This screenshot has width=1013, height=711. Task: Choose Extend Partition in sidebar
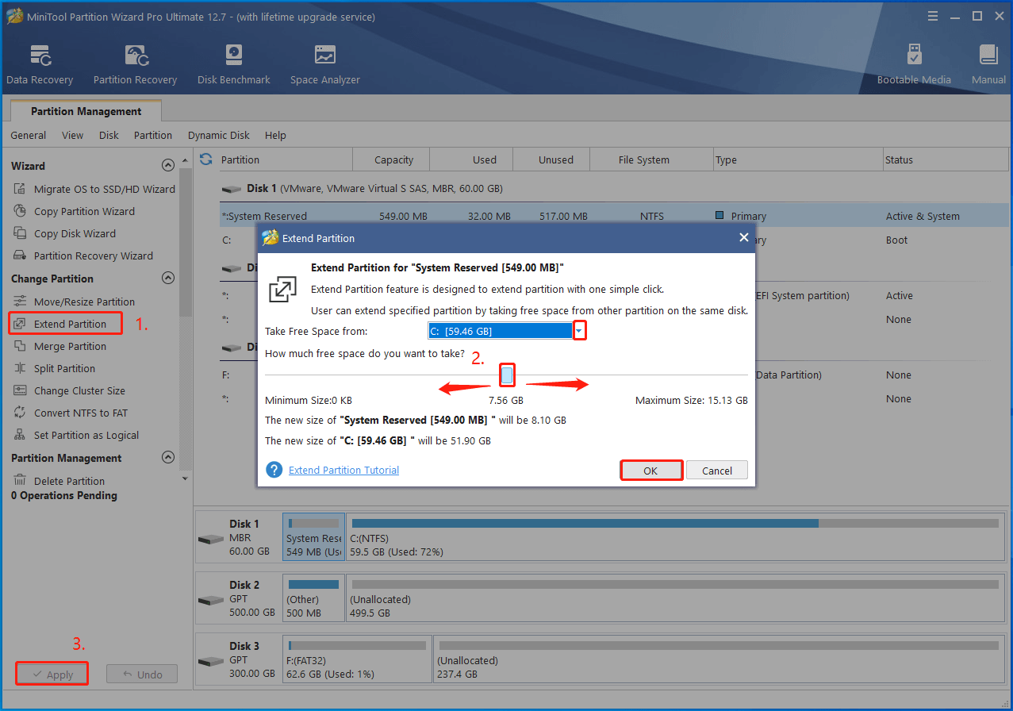[x=66, y=324]
